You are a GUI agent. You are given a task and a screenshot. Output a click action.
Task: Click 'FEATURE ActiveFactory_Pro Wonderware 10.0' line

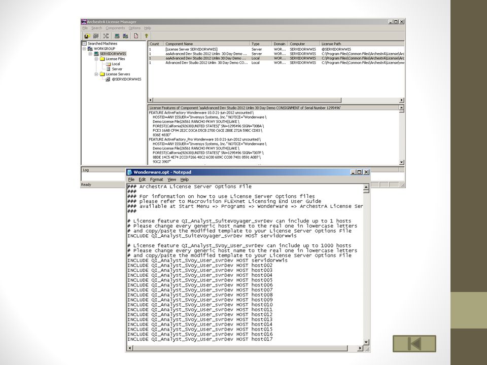[x=204, y=139]
